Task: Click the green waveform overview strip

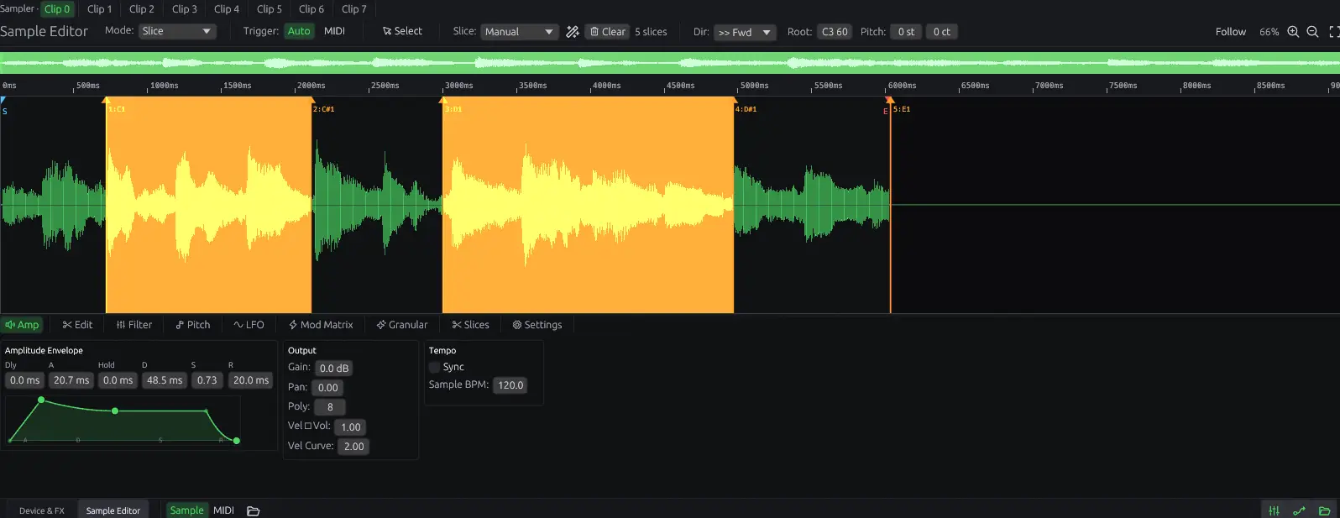Action: pyautogui.click(x=670, y=63)
